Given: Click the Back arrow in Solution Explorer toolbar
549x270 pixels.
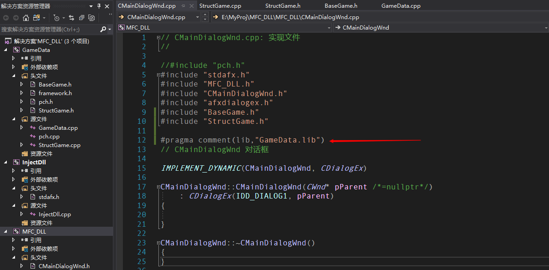Looking at the screenshot, I should pyautogui.click(x=6, y=18).
